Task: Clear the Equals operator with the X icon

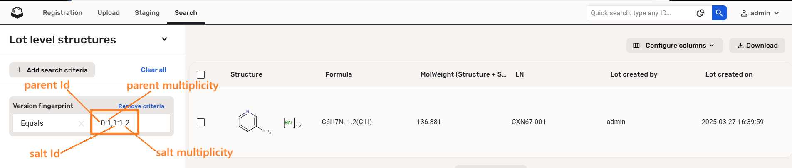Action: point(81,123)
